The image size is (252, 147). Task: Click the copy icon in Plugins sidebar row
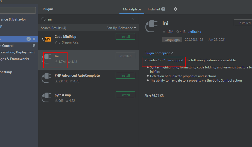(x=34, y=39)
